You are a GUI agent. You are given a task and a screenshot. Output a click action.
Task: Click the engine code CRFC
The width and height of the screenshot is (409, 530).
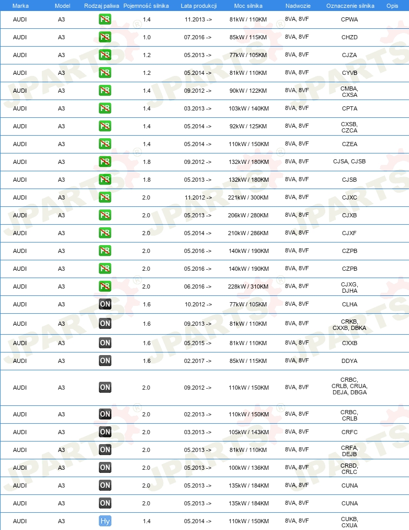pyautogui.click(x=349, y=432)
